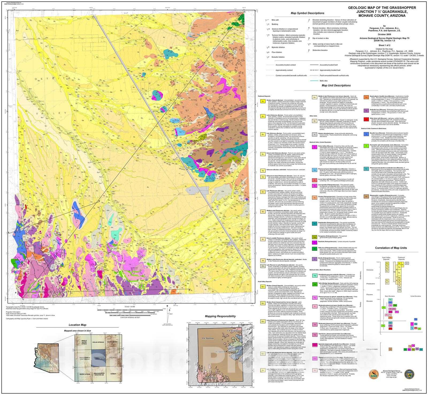Click the 'Piedmont Deposits' section heading
This screenshot has height=395, width=428.
click(x=264, y=96)
